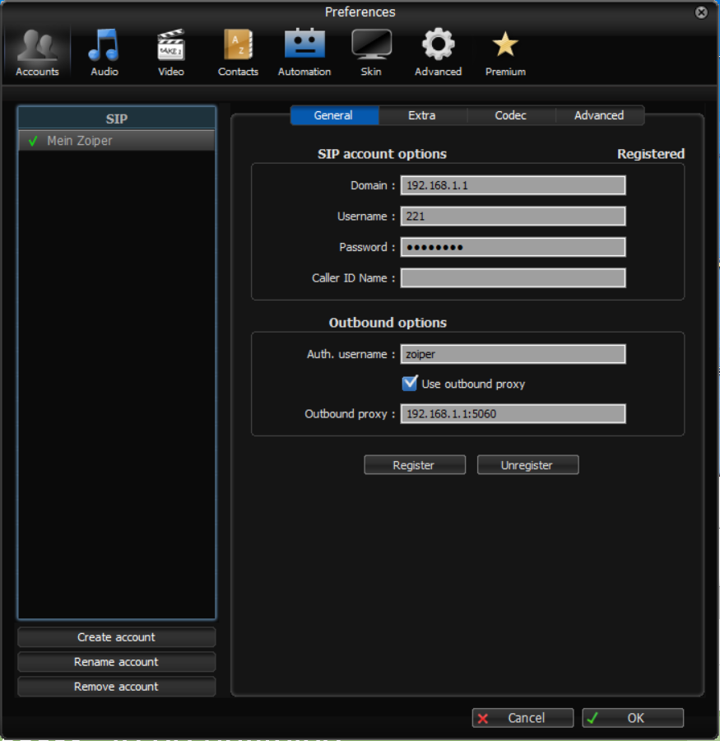This screenshot has width=720, height=741.
Task: Select the Mein Zoiper SIP account entry
Action: (x=91, y=140)
